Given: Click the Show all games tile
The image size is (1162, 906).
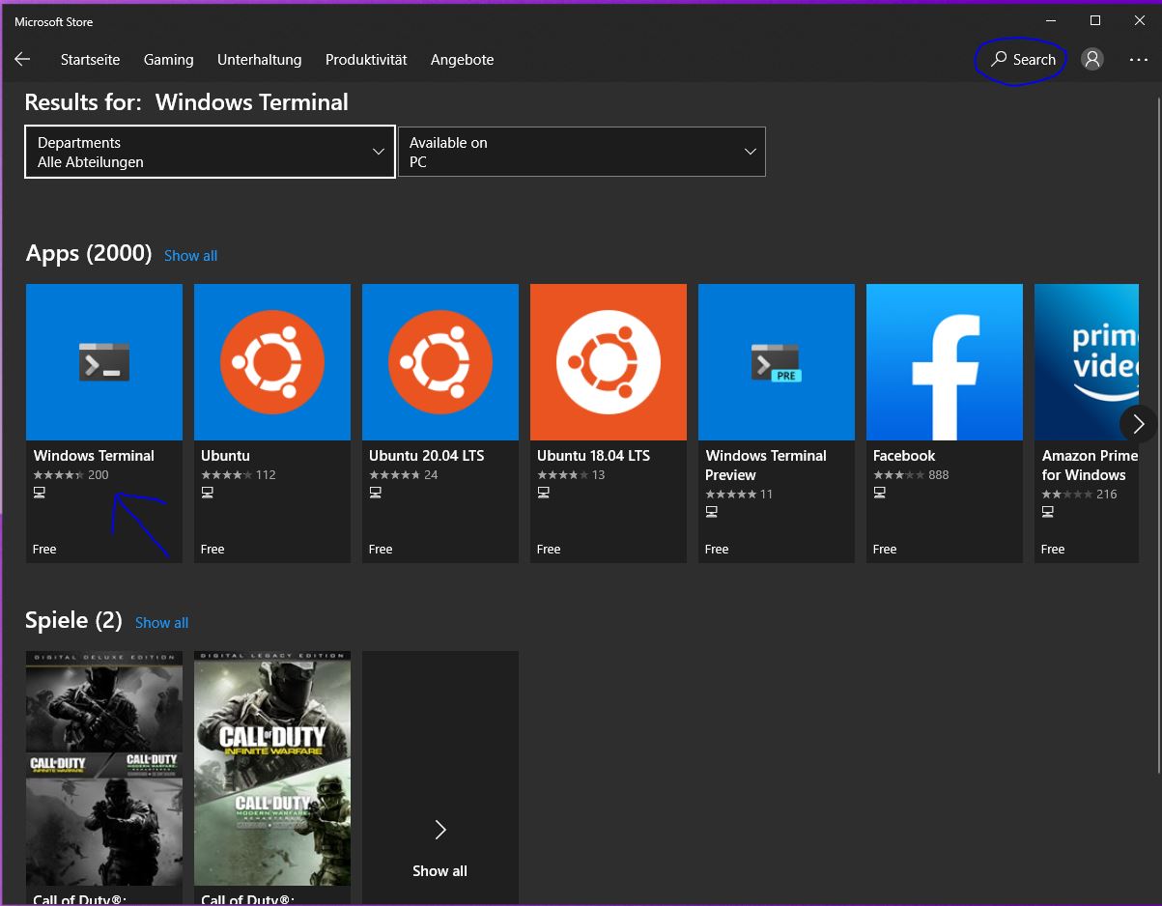Looking at the screenshot, I should tap(440, 779).
